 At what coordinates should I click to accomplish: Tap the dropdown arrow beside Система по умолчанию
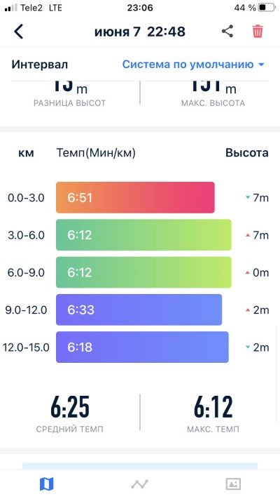click(x=261, y=65)
